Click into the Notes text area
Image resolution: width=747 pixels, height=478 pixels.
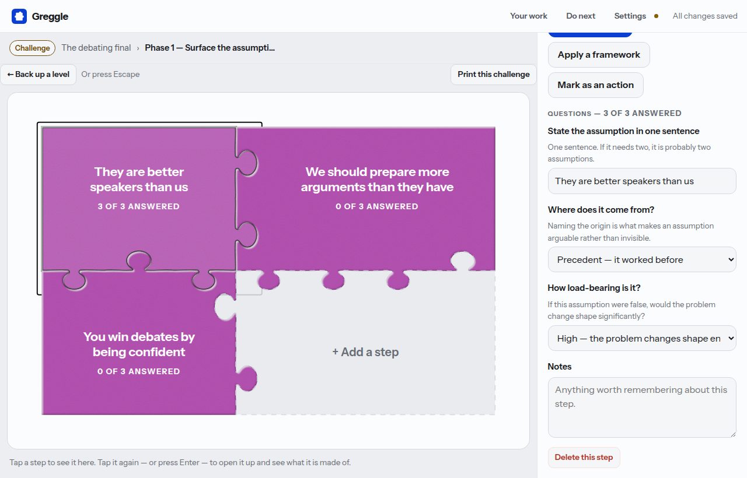click(x=642, y=407)
